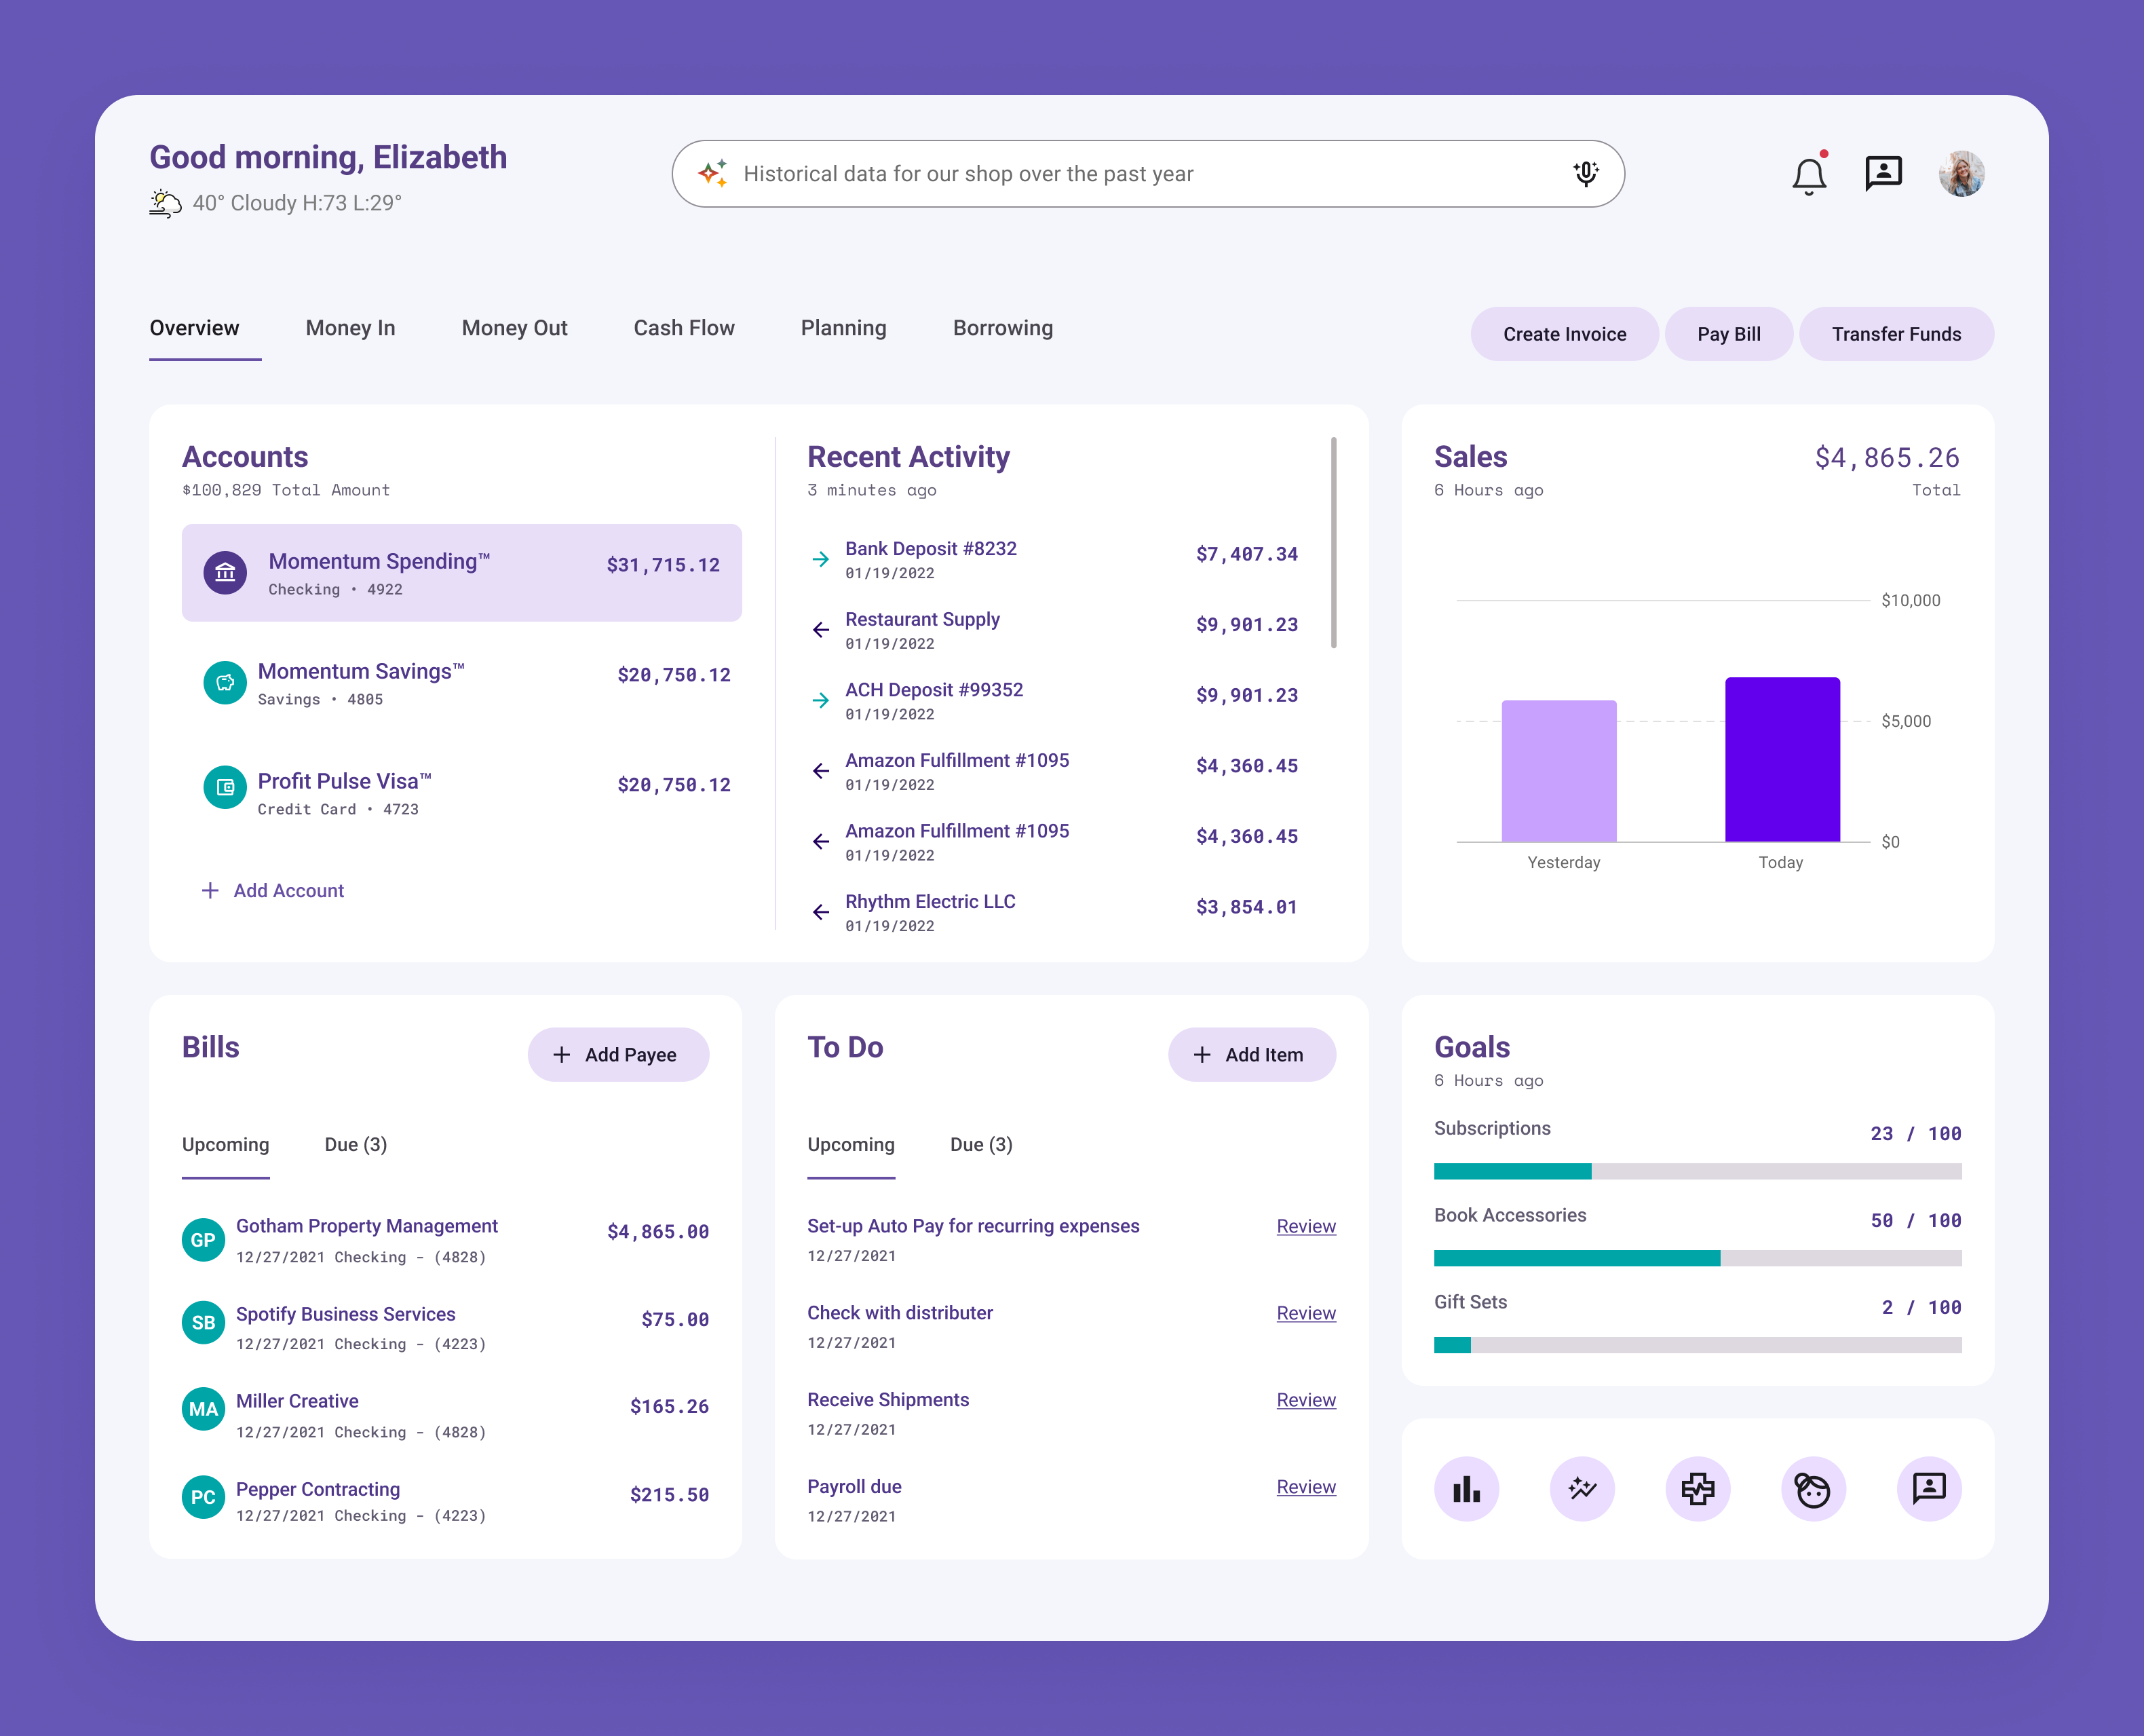
Task: Show Due (3) tab in Bills
Action: (356, 1144)
